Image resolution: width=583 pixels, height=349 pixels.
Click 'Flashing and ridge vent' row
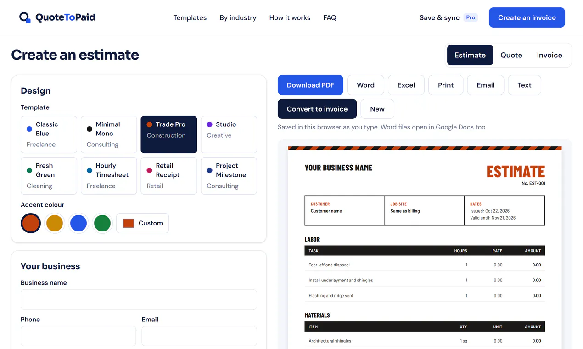point(425,296)
